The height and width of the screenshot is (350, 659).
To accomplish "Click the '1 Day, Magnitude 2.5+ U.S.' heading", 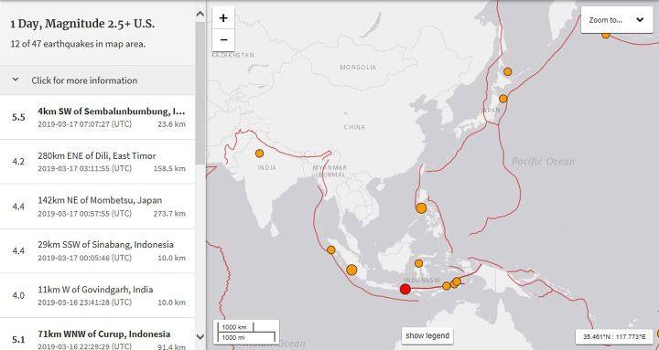I will (x=82, y=24).
